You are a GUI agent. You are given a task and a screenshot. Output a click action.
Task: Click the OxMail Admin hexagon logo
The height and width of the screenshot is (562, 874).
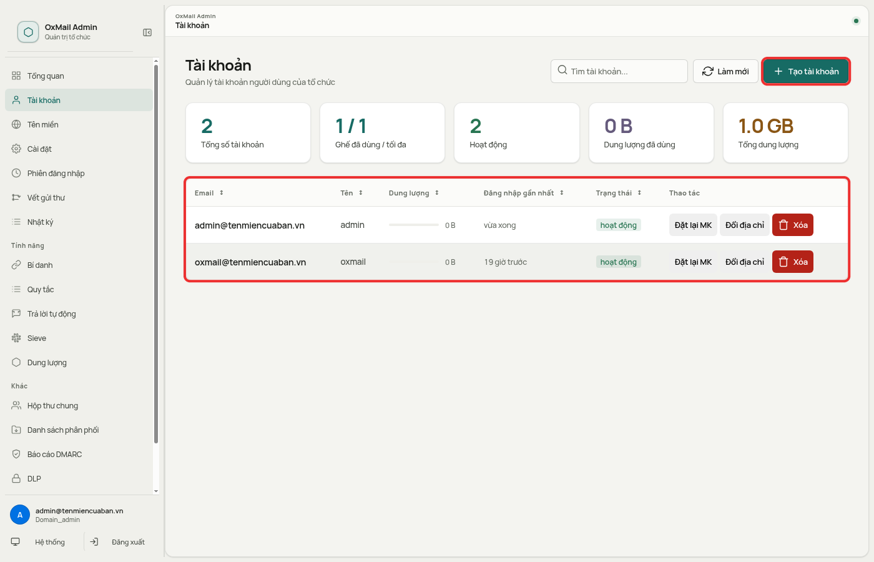28,32
